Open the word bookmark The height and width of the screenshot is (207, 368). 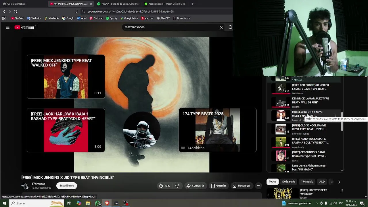point(82,18)
